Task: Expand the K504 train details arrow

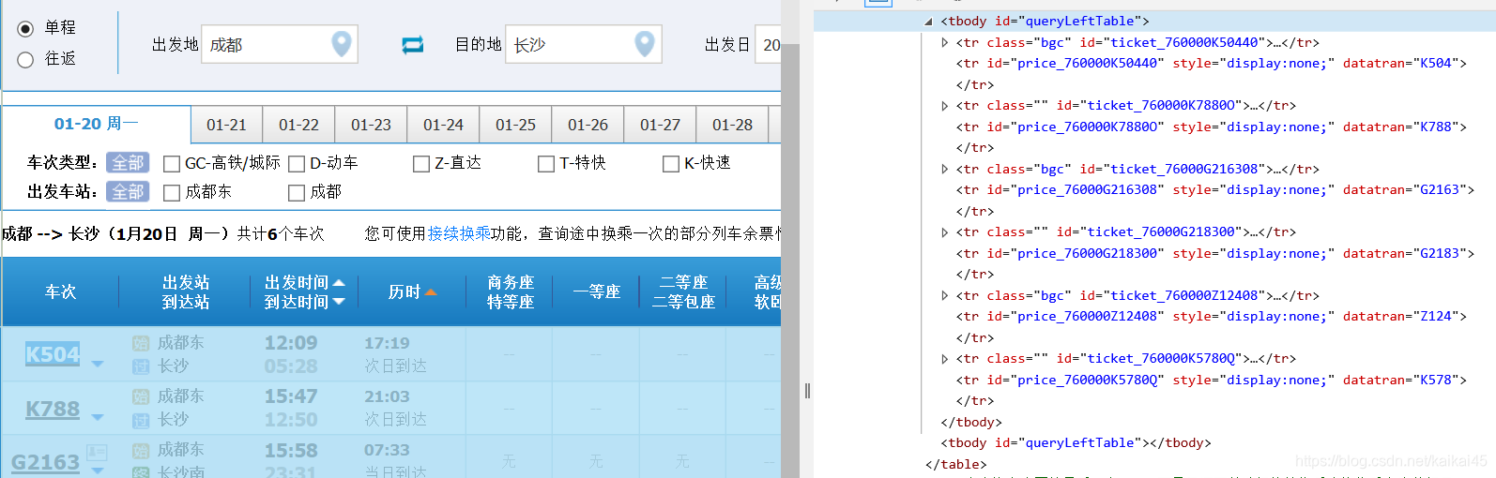Action: click(x=98, y=364)
